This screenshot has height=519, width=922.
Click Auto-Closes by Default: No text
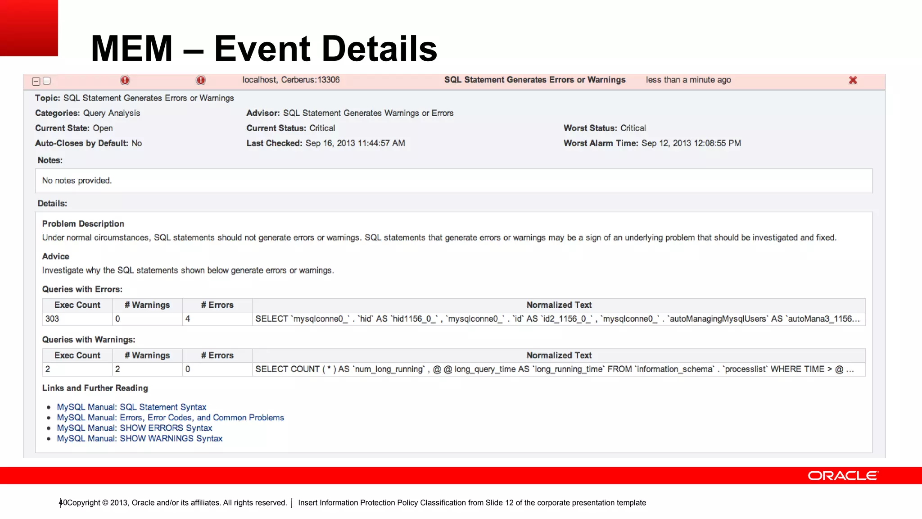click(x=89, y=143)
